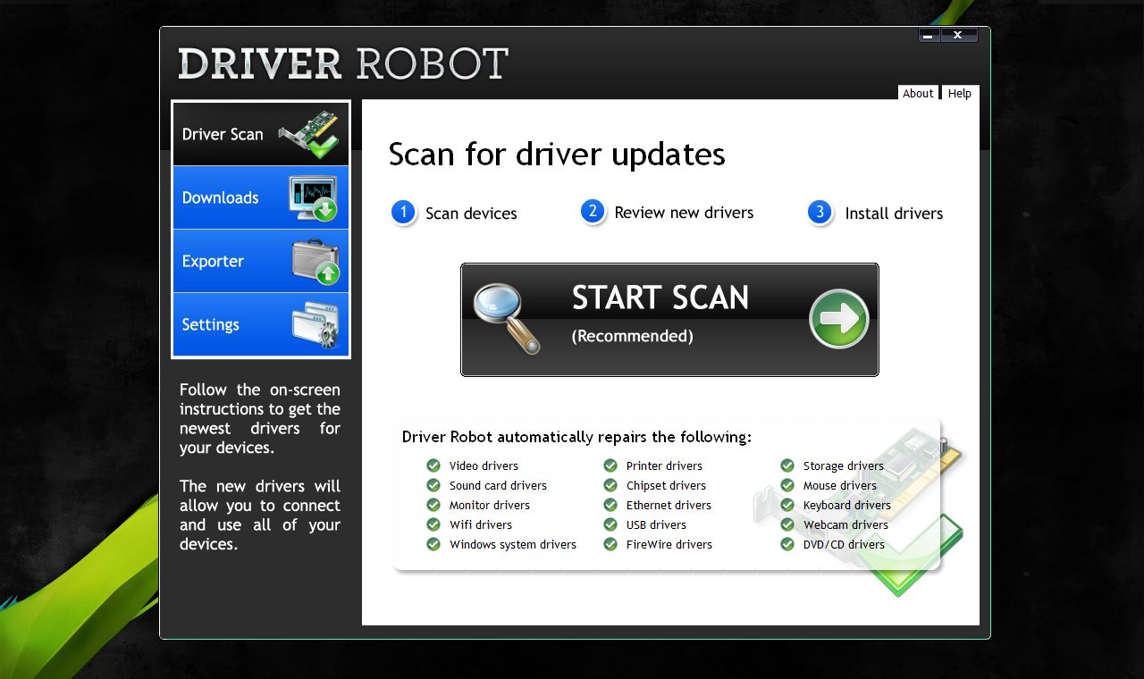This screenshot has width=1144, height=679.
Task: Click the 'Scan for driver updates' heading
Action: coord(557,155)
